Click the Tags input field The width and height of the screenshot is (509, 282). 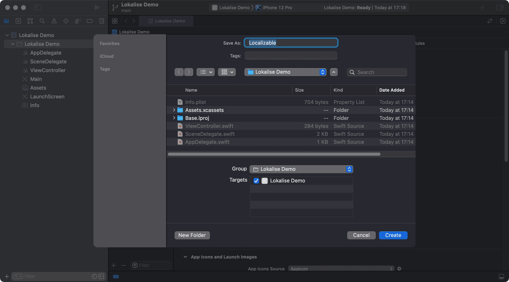click(291, 56)
